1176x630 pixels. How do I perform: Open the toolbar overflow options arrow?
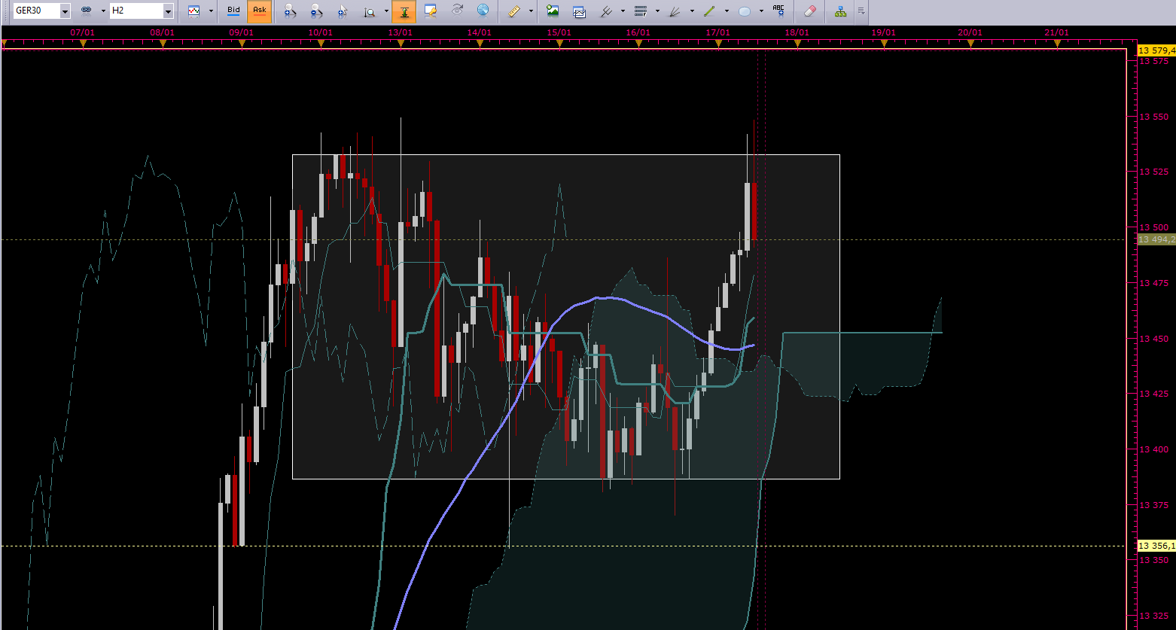point(861,11)
